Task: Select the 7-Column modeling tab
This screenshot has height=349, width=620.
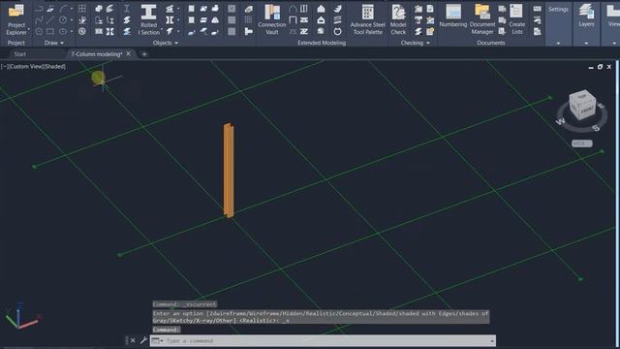Action: [x=97, y=54]
